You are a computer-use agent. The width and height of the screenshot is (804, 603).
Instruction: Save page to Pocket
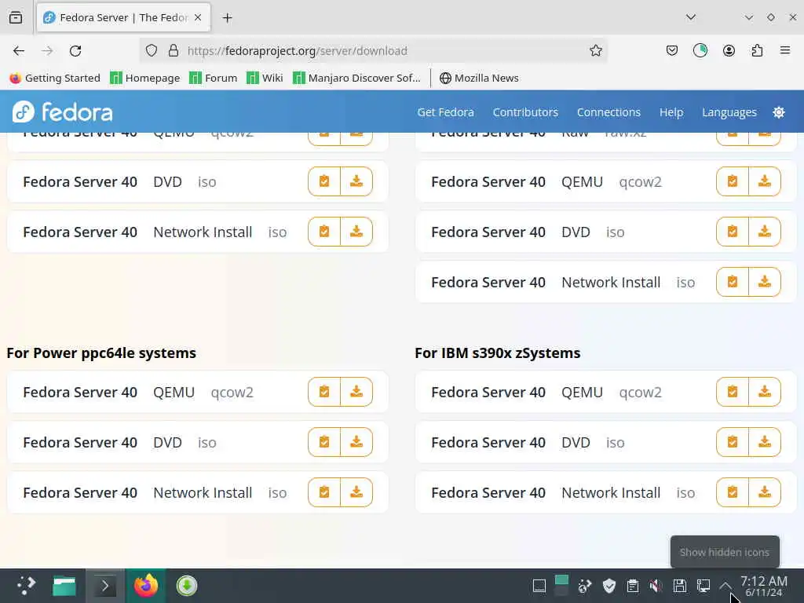[x=672, y=50]
